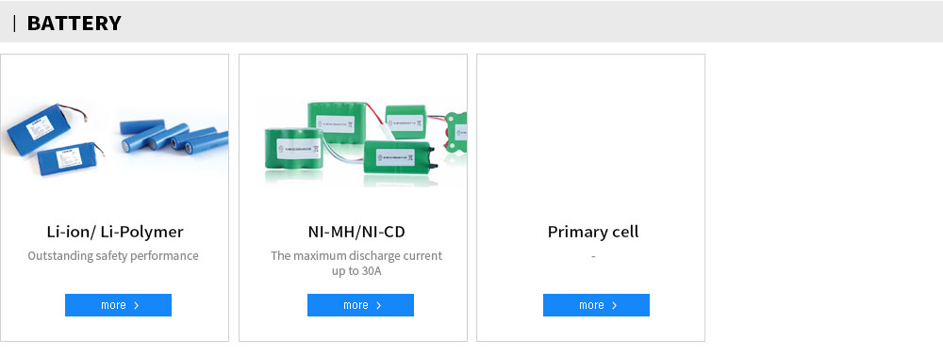This screenshot has width=943, height=356.
Task: Click the Outstanding safety performance description
Action: tap(113, 256)
